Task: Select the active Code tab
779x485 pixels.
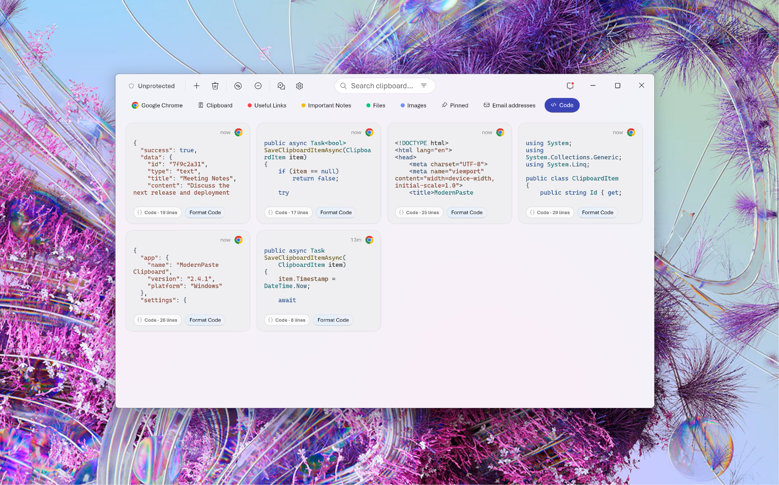Action: click(562, 105)
